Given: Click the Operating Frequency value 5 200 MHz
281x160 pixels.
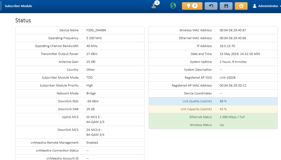Looking at the screenshot, I should pyautogui.click(x=94, y=38).
